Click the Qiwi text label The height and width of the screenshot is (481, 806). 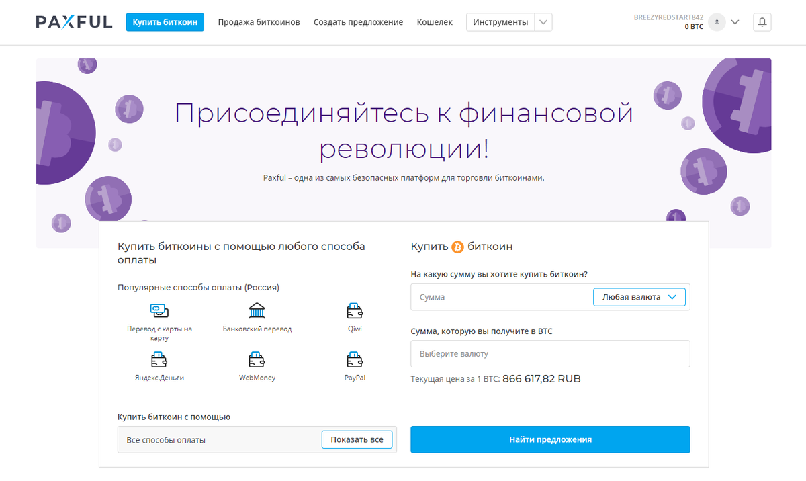pyautogui.click(x=355, y=329)
